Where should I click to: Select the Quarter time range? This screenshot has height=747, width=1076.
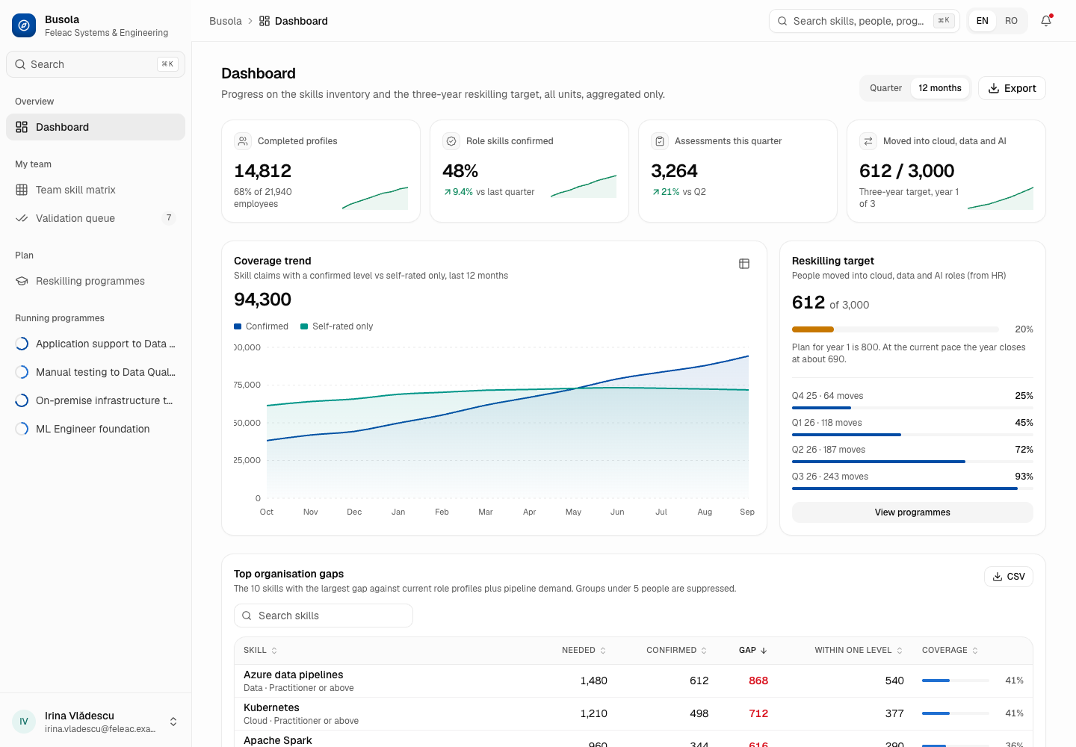pos(885,88)
